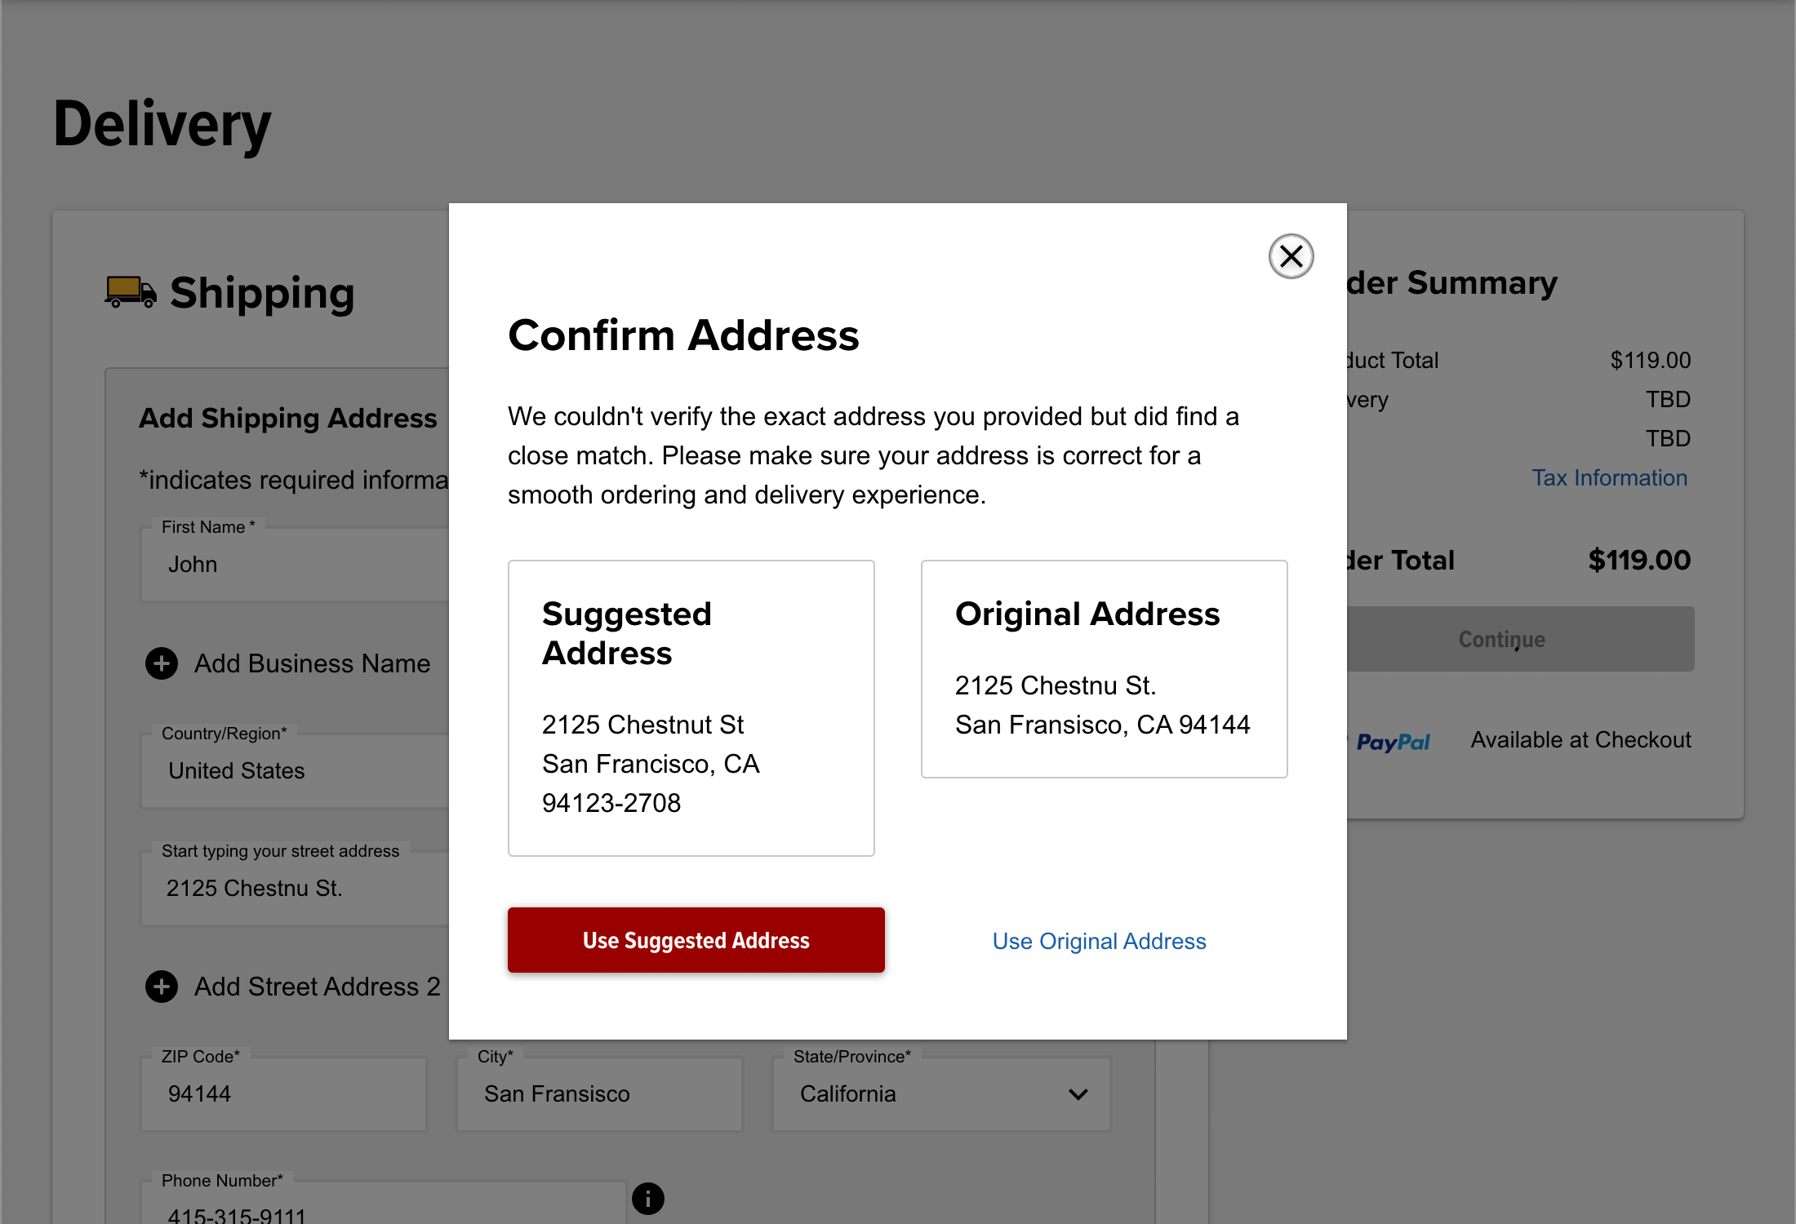Open the Country/Region United States field
This screenshot has height=1224, width=1796.
294,770
